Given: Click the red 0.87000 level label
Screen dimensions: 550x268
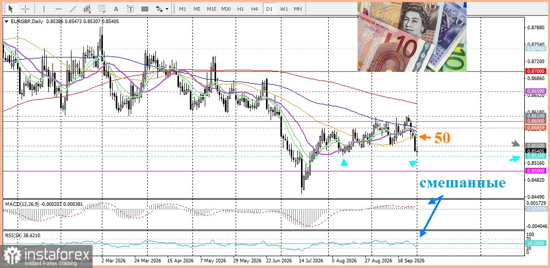Looking at the screenshot, I should [x=536, y=71].
